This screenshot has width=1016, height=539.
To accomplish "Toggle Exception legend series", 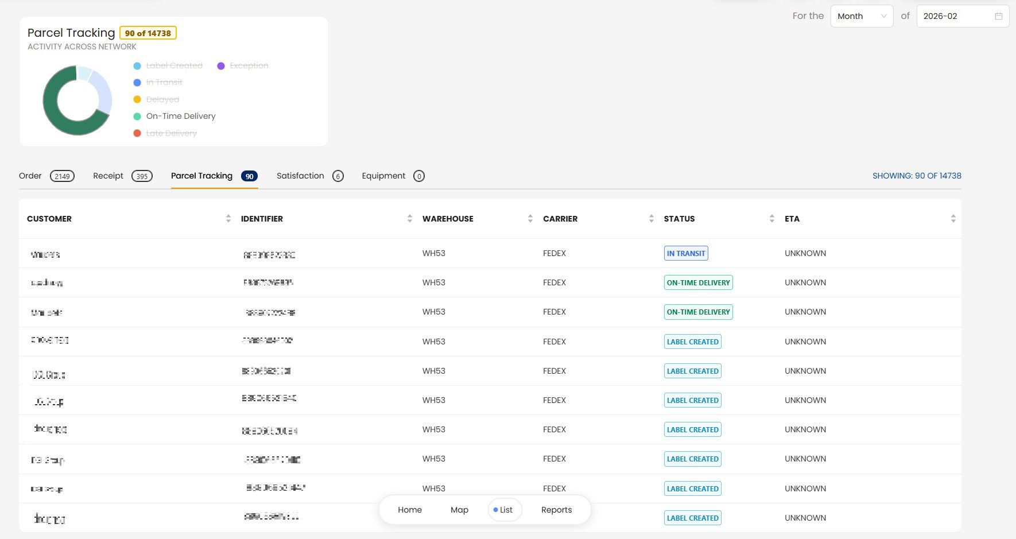I will pos(243,66).
